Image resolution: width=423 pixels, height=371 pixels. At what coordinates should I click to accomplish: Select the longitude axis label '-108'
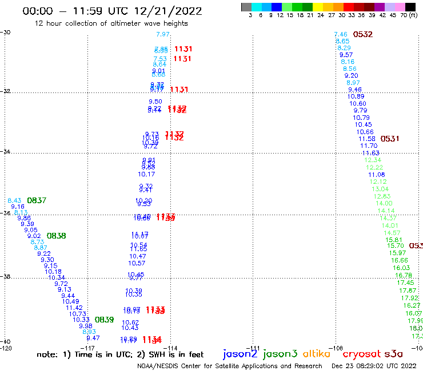[337, 348]
